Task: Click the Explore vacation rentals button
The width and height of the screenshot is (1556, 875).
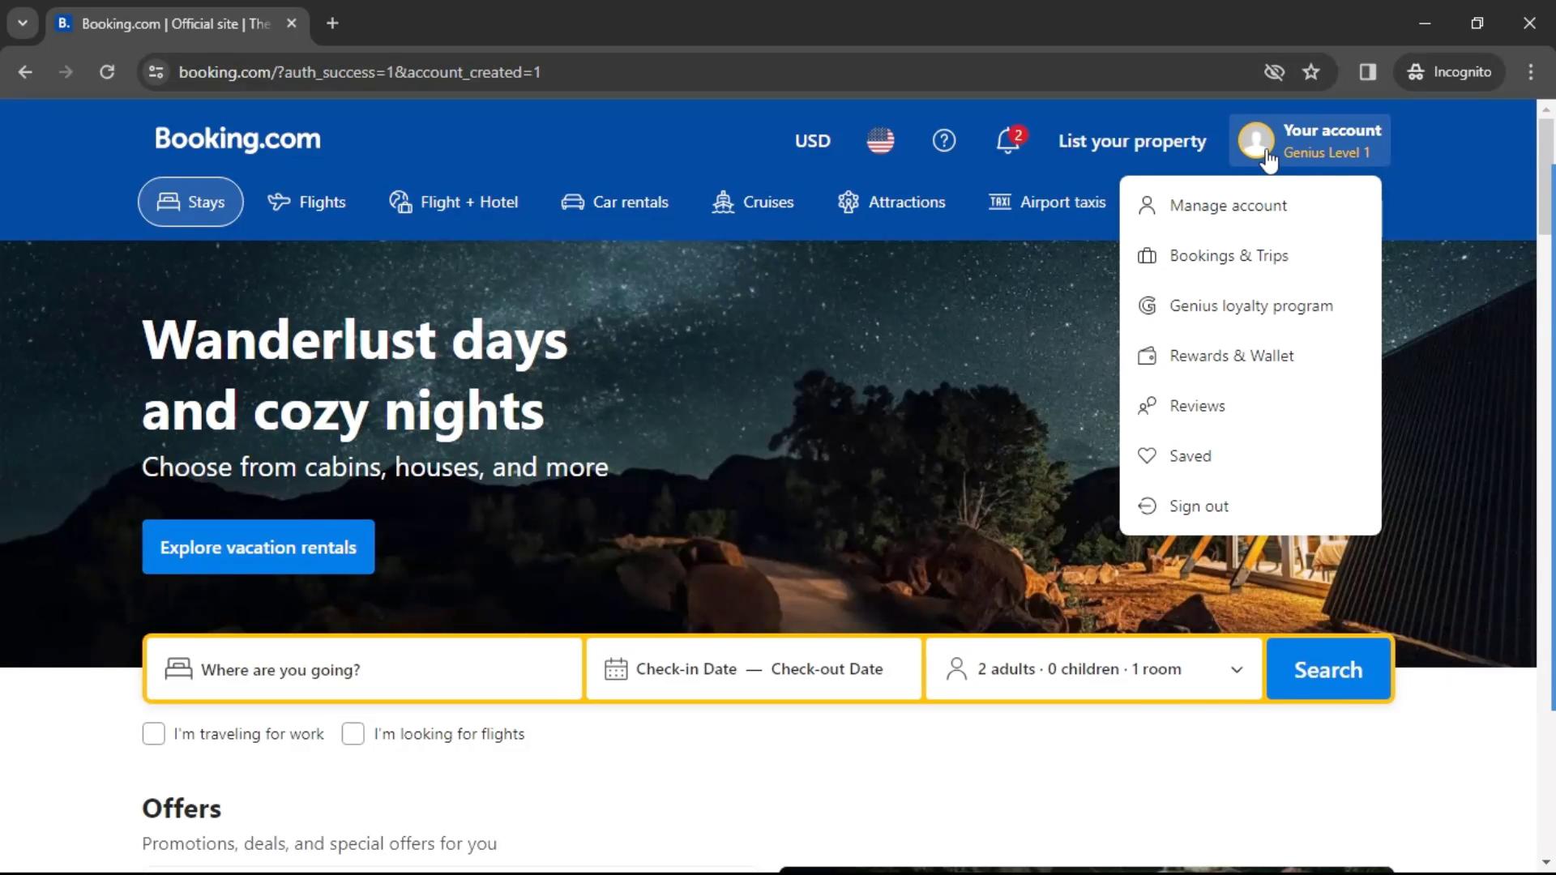Action: click(258, 546)
